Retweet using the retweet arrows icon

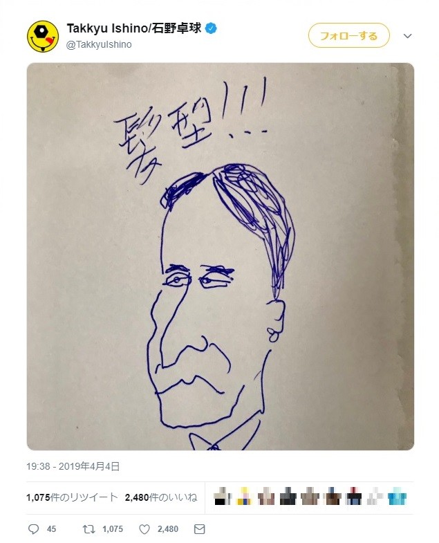[88, 529]
